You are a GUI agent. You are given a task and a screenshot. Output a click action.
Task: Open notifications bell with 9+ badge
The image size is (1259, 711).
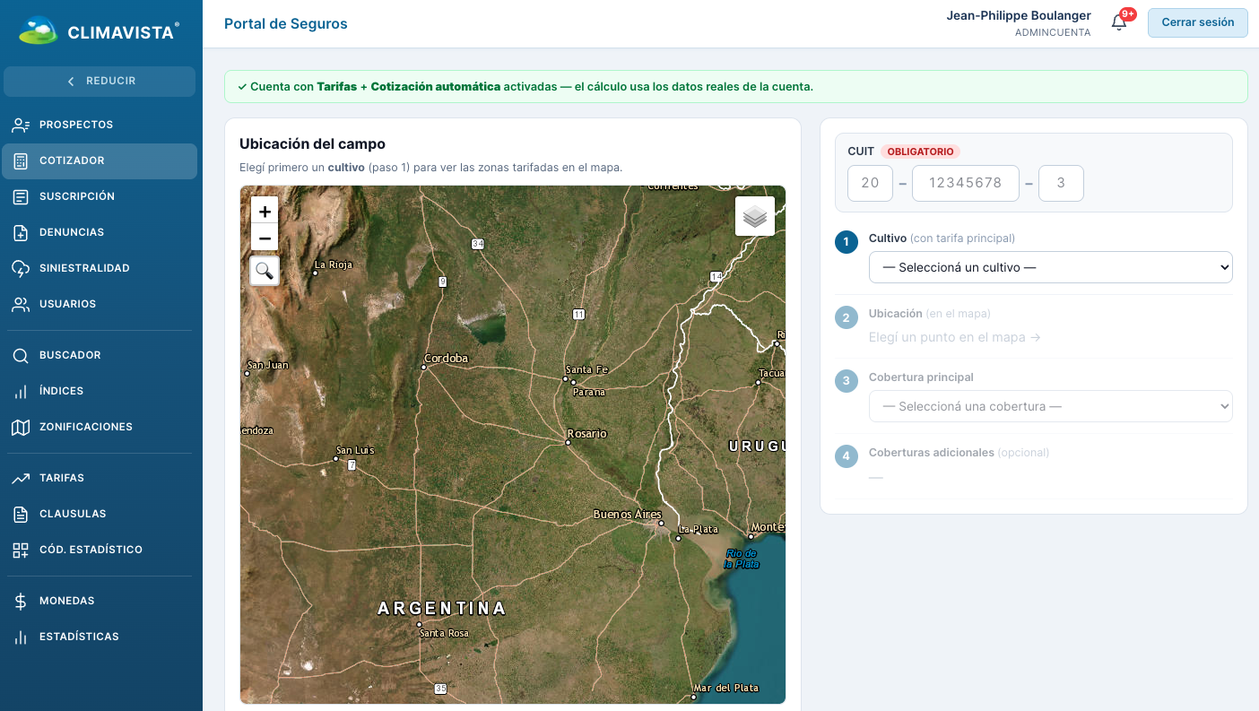pos(1119,22)
